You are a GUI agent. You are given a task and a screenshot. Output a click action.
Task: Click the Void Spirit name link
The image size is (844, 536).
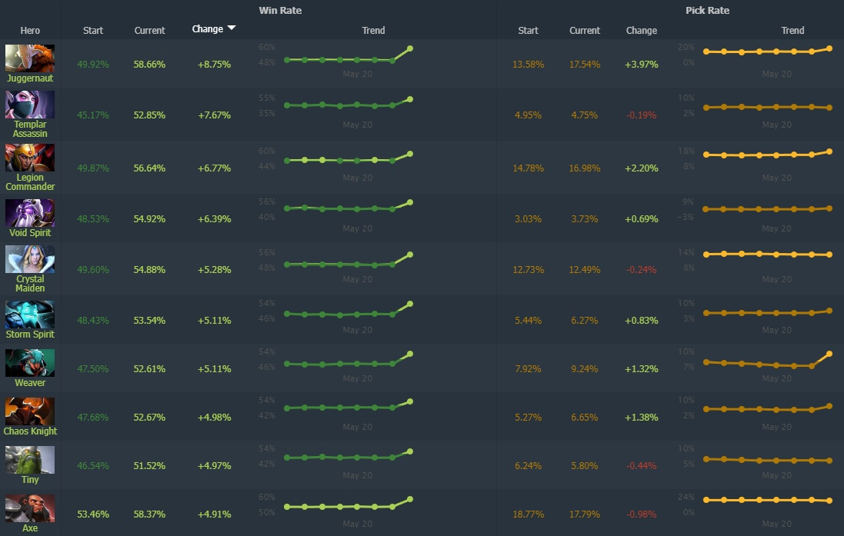coord(29,232)
